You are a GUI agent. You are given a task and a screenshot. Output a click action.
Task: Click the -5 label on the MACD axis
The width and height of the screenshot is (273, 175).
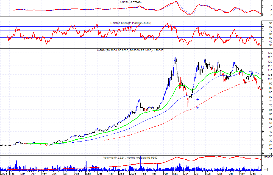point(271,15)
